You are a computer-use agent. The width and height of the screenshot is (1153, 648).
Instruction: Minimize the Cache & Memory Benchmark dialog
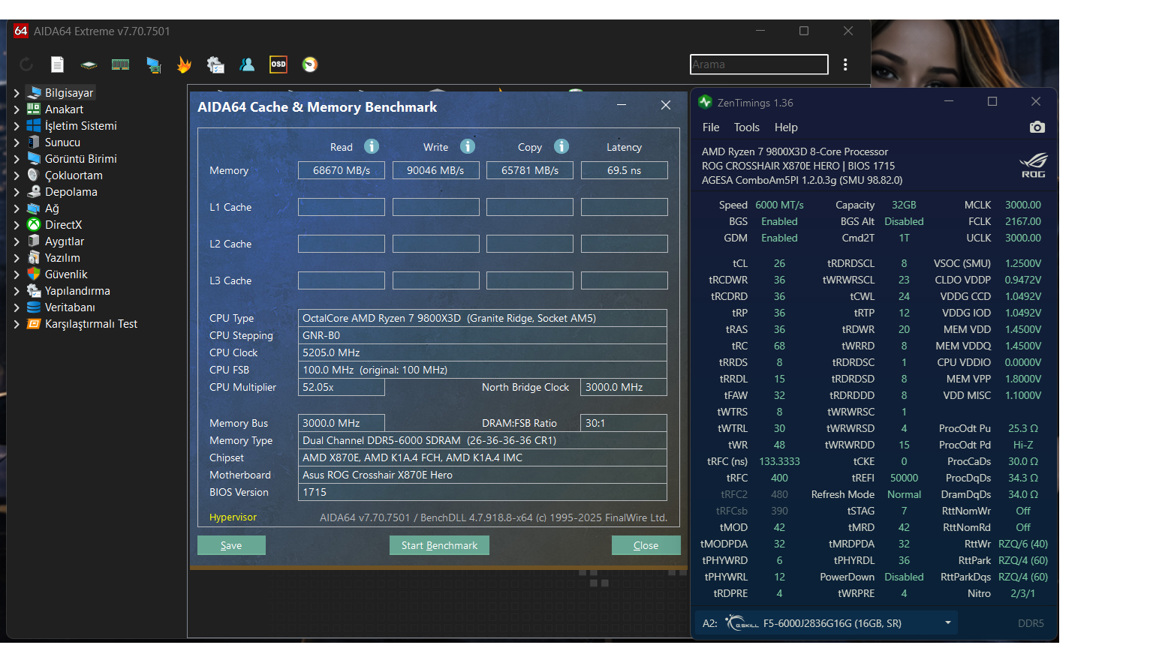coord(622,105)
